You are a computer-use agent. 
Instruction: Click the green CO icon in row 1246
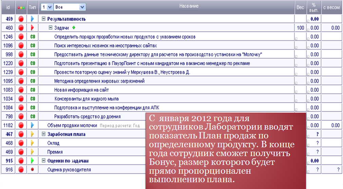(33, 37)
